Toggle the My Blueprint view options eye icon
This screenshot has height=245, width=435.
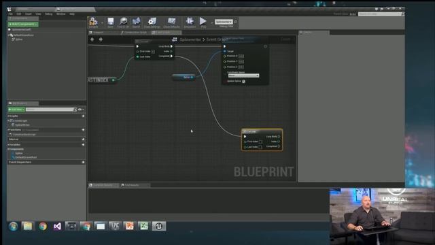tap(80, 110)
